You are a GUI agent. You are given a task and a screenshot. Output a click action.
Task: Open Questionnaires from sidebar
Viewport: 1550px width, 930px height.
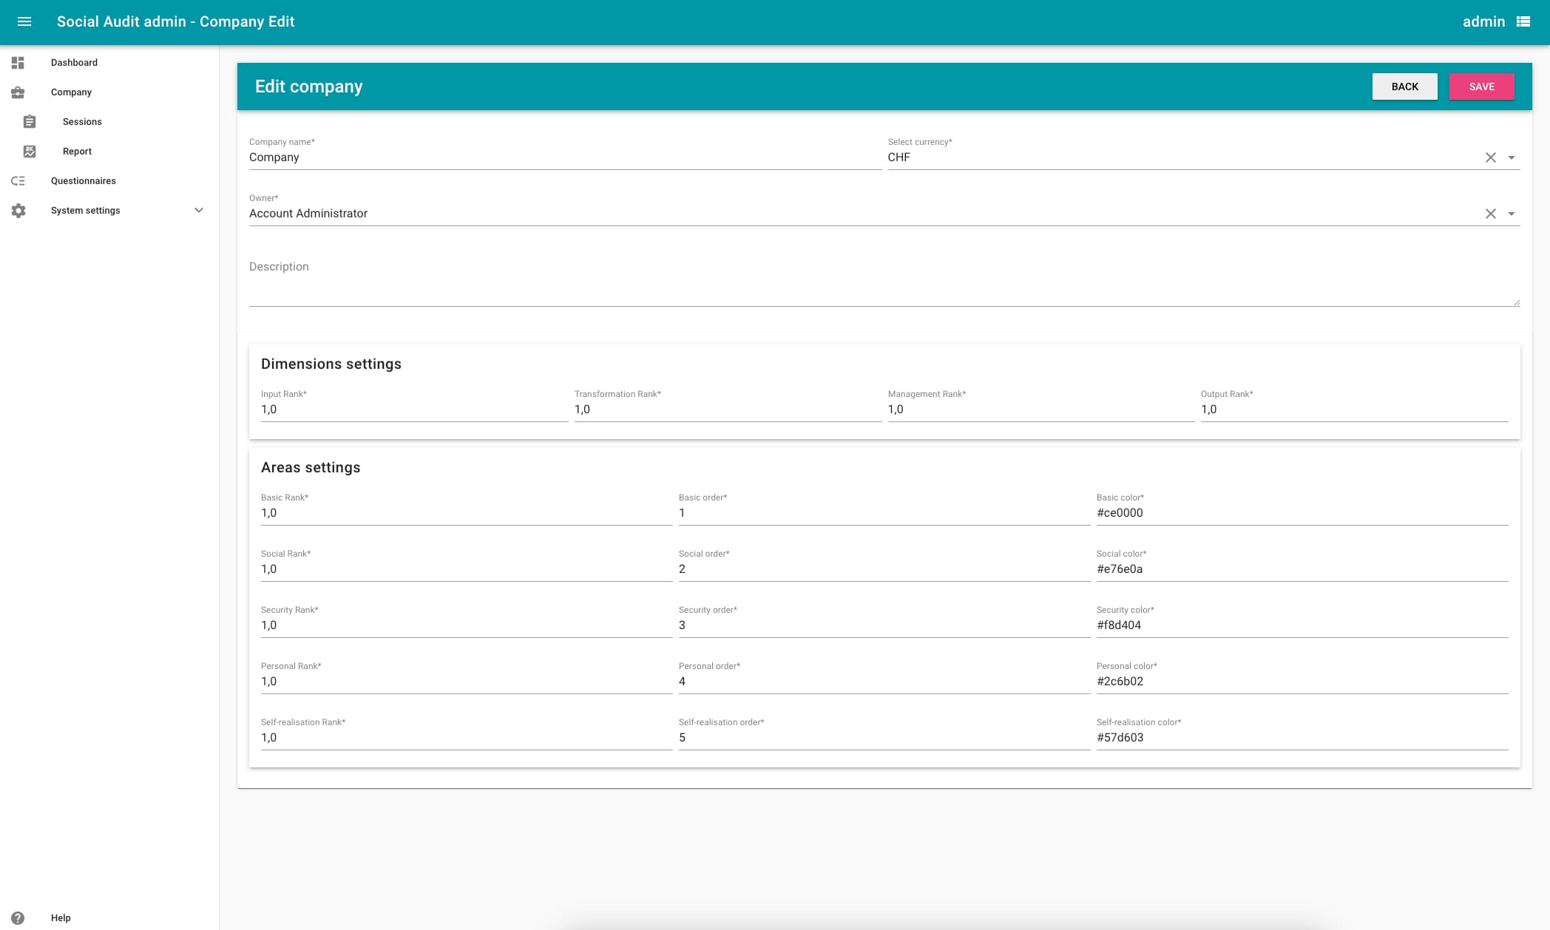[83, 181]
